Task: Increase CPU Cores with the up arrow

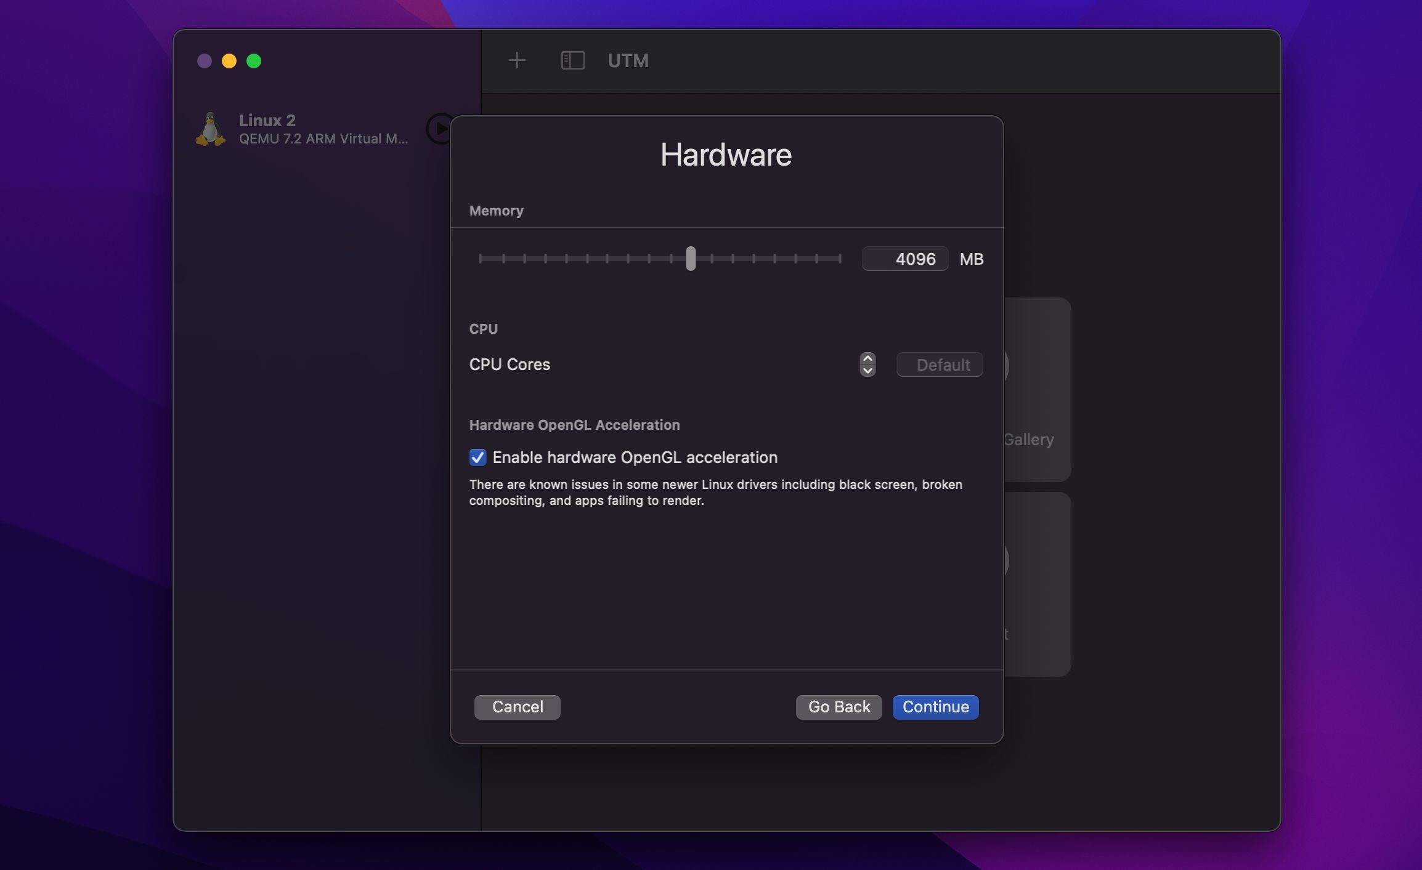Action: point(867,358)
